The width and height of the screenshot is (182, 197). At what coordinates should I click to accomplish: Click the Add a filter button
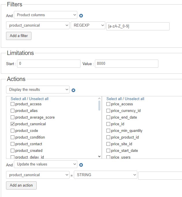click(19, 36)
